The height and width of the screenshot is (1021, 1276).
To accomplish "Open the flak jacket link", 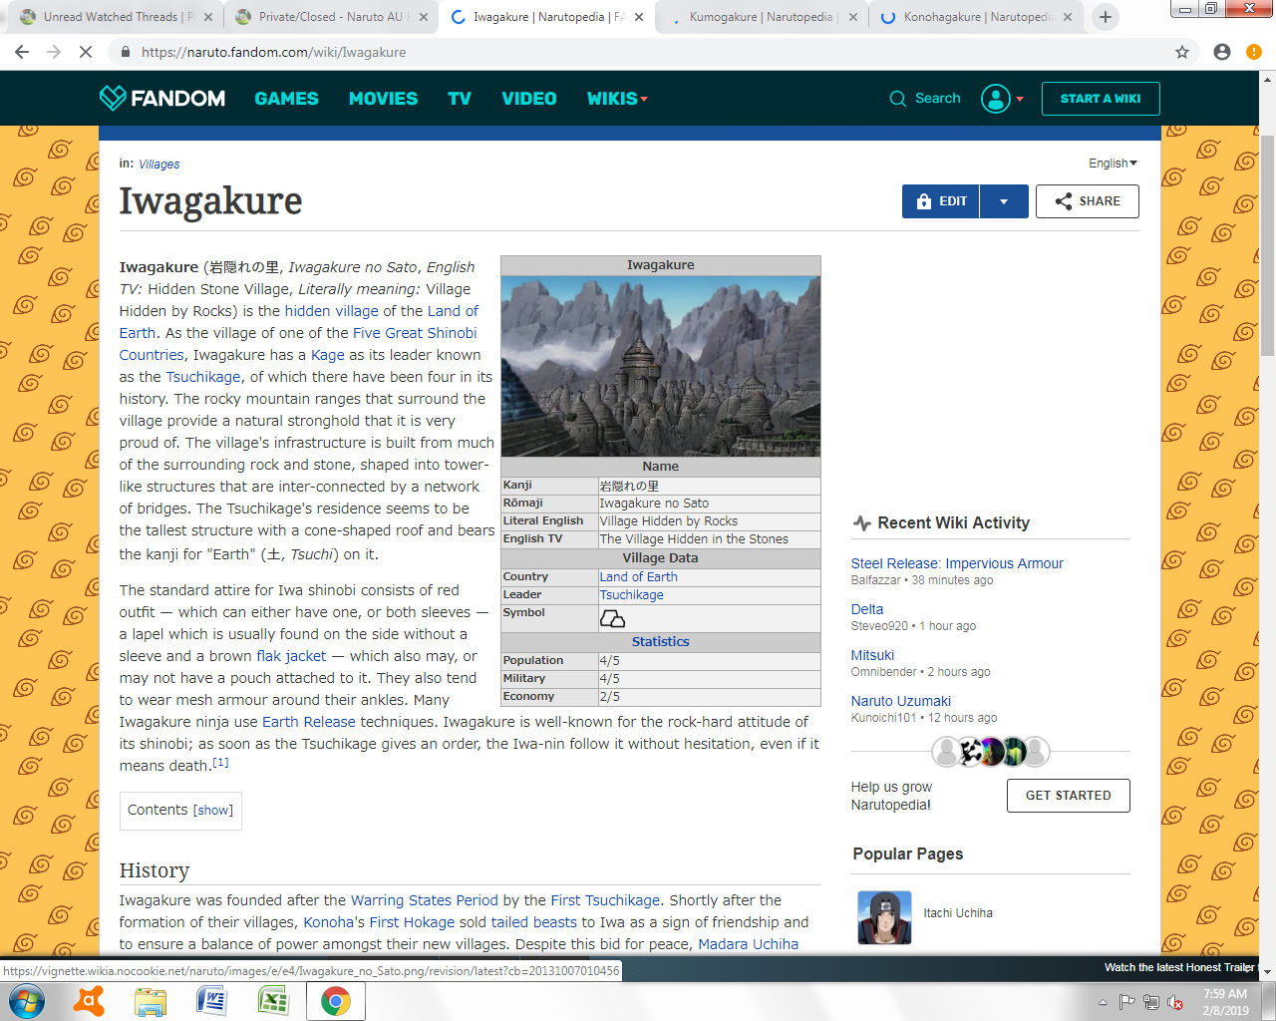I will click(x=291, y=656).
